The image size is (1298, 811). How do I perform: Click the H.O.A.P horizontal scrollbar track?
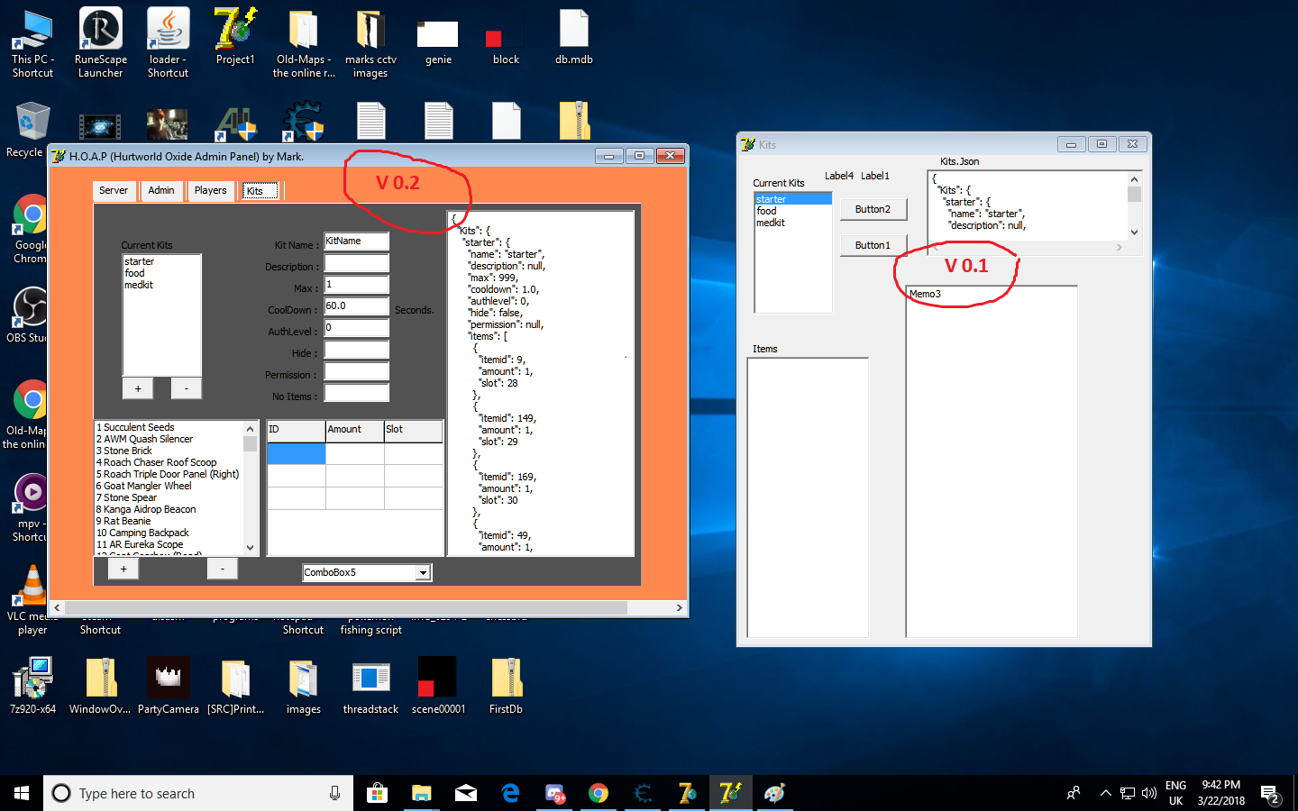(368, 608)
